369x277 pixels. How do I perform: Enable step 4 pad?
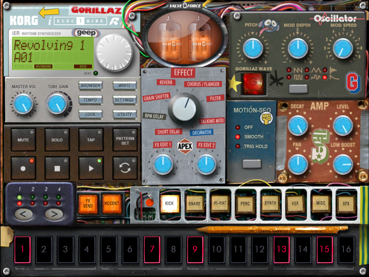[87, 249]
